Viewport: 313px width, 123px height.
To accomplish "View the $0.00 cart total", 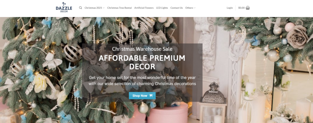I will coord(241,8).
